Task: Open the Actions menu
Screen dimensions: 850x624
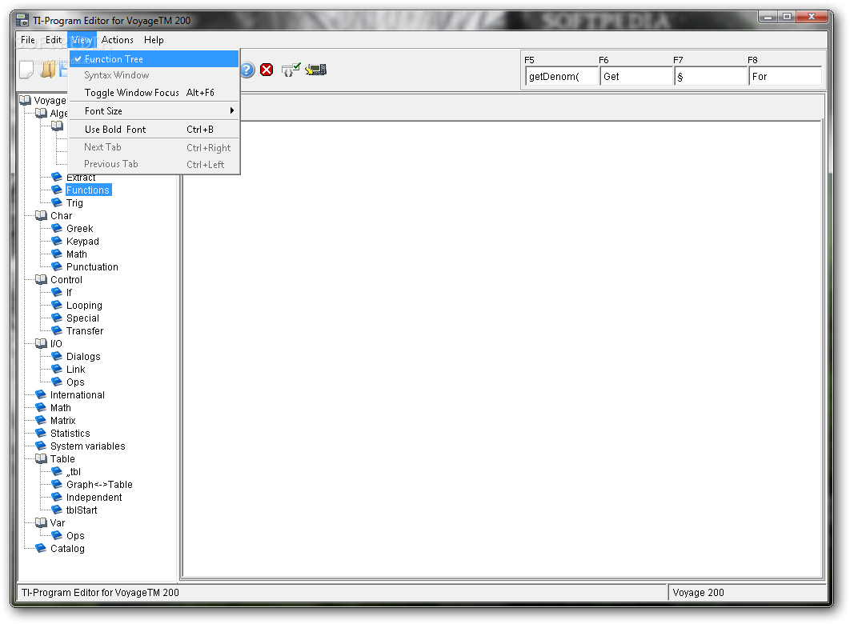Action: click(x=117, y=40)
